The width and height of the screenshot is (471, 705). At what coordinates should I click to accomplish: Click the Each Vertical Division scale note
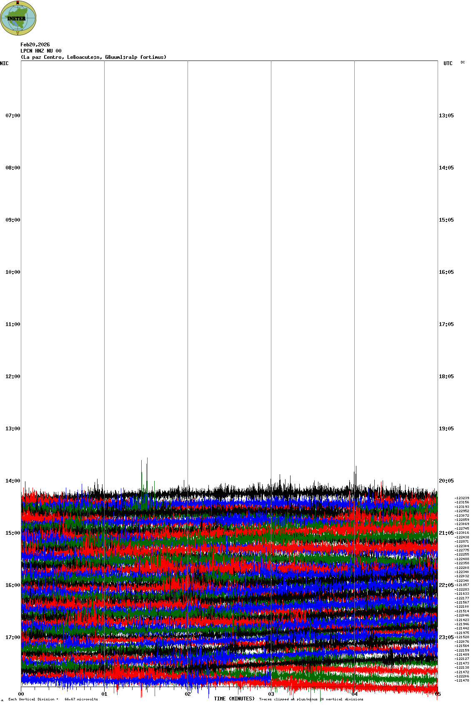pos(53,699)
